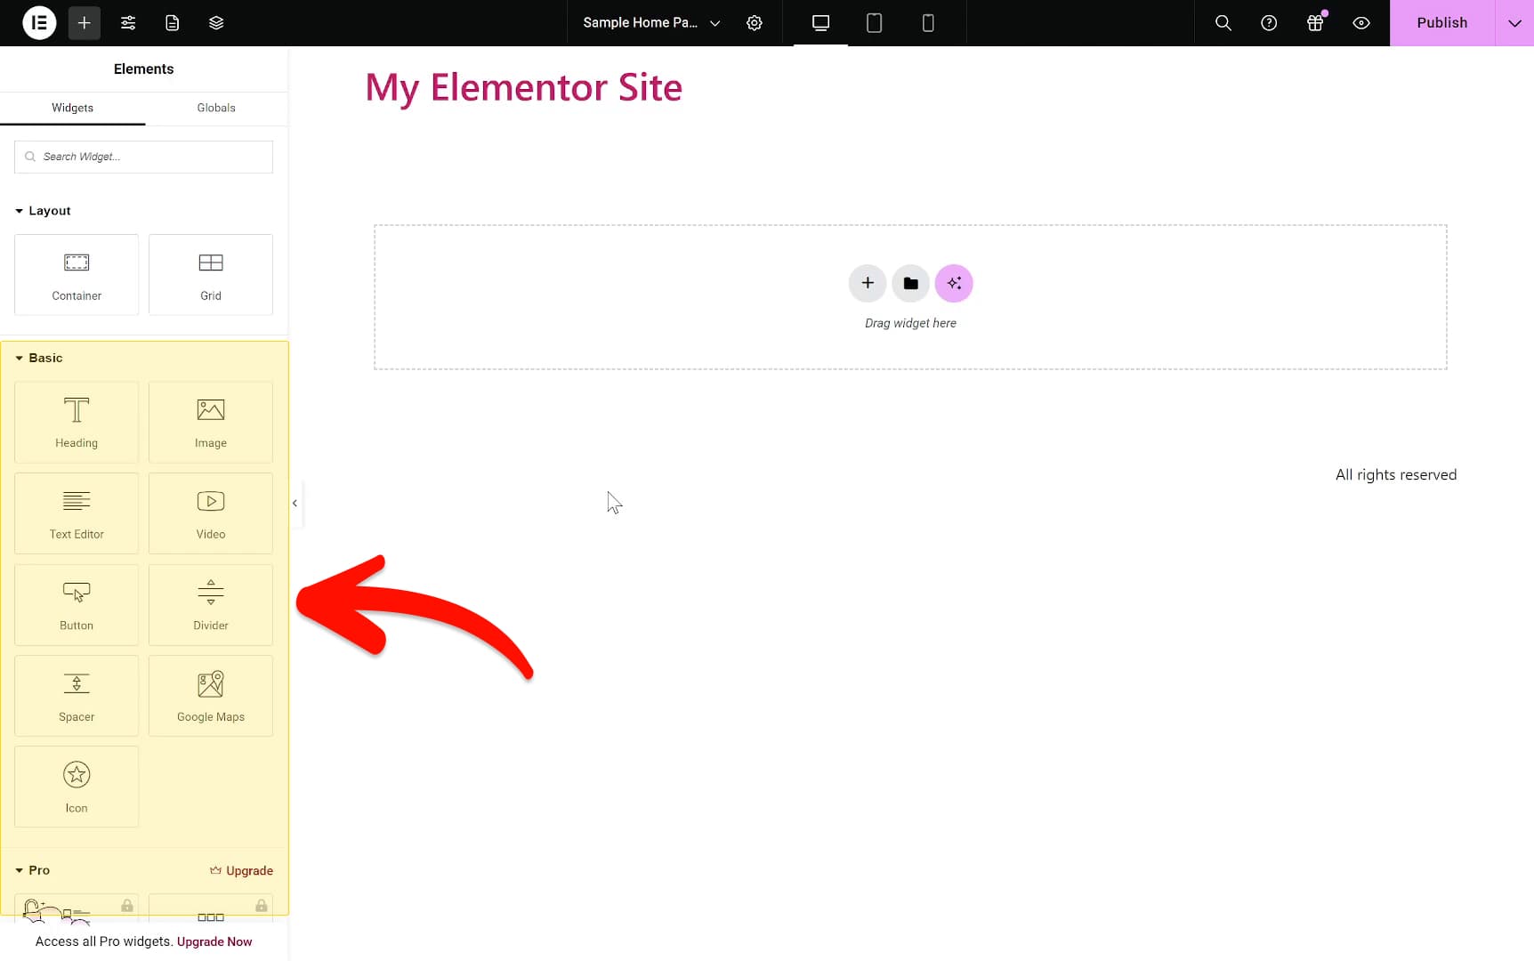Switch to the Globals tab
Image resolution: width=1534 pixels, height=961 pixels.
pyautogui.click(x=216, y=108)
